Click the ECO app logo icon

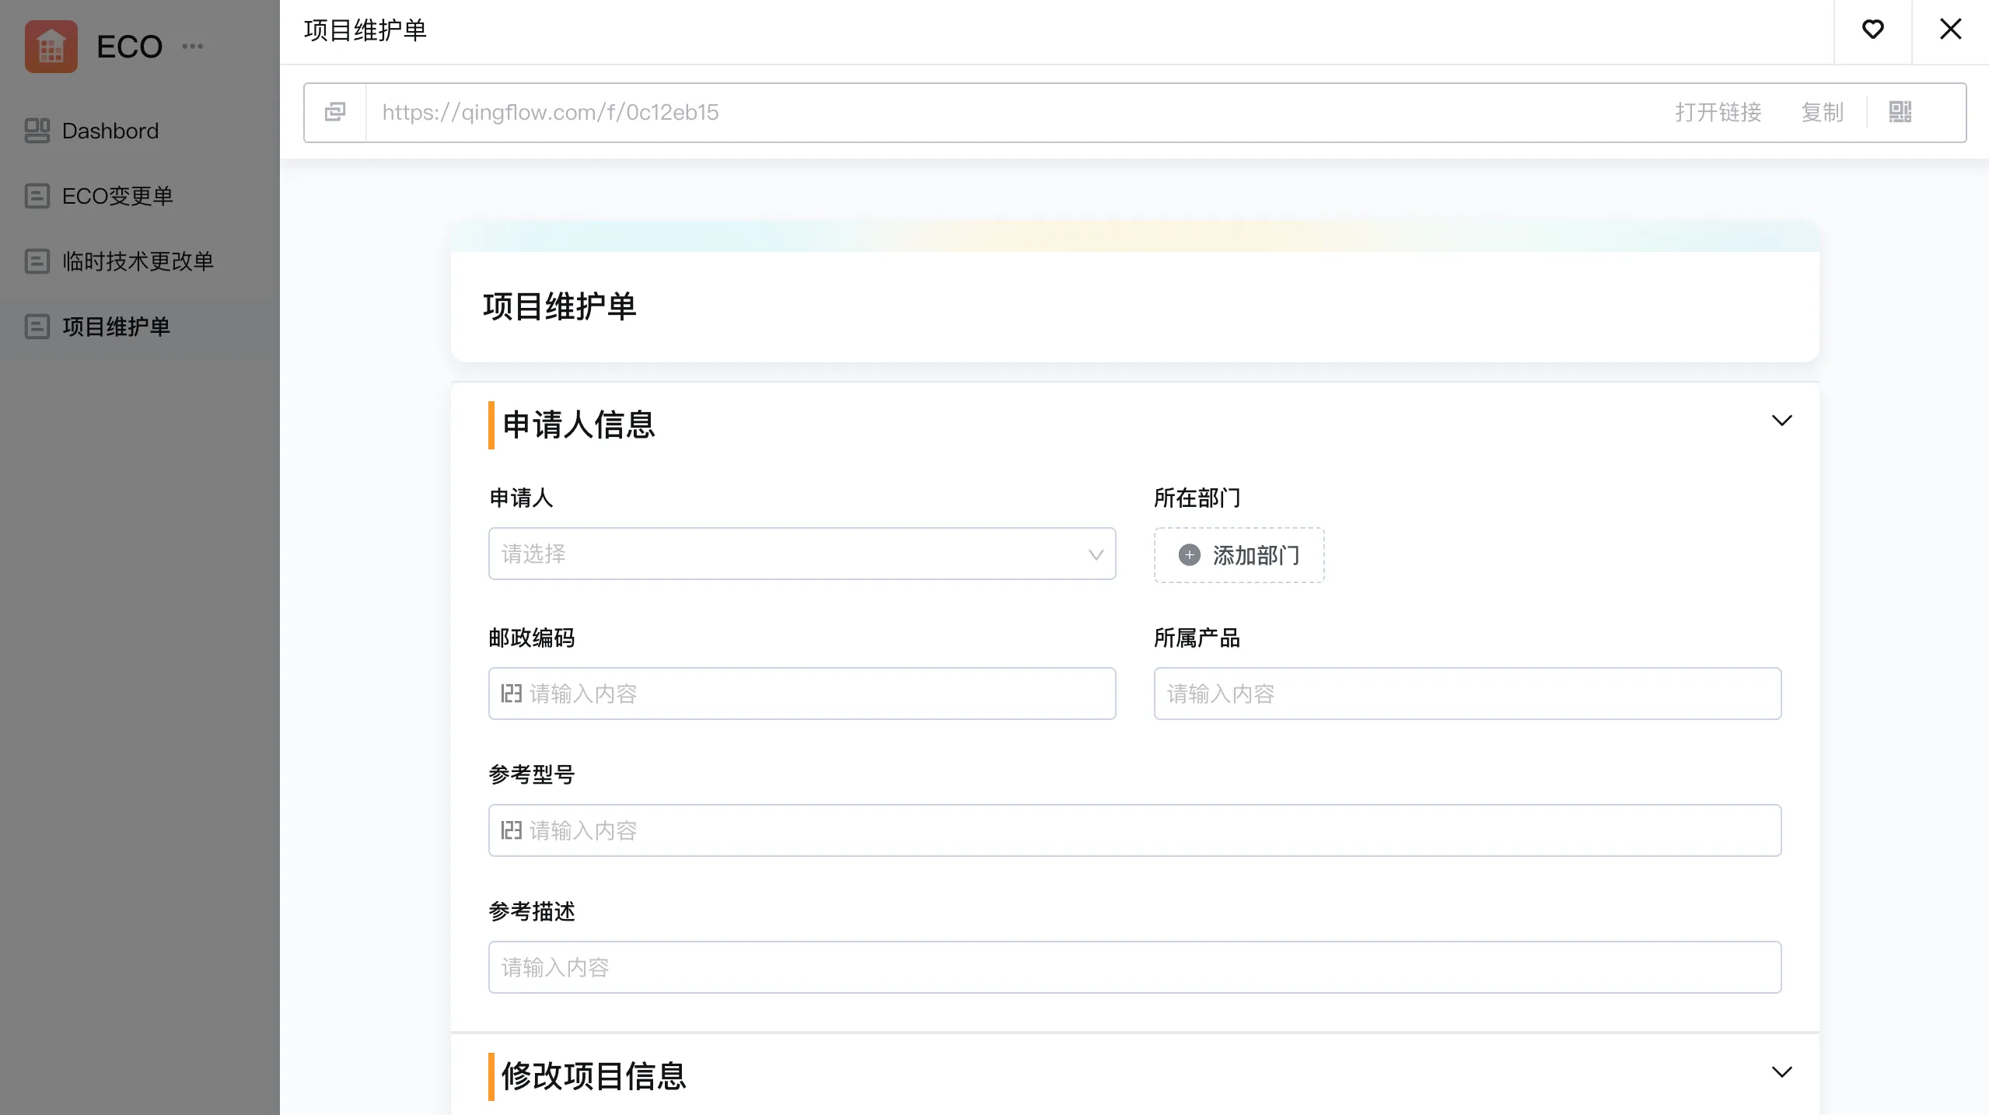point(51,47)
